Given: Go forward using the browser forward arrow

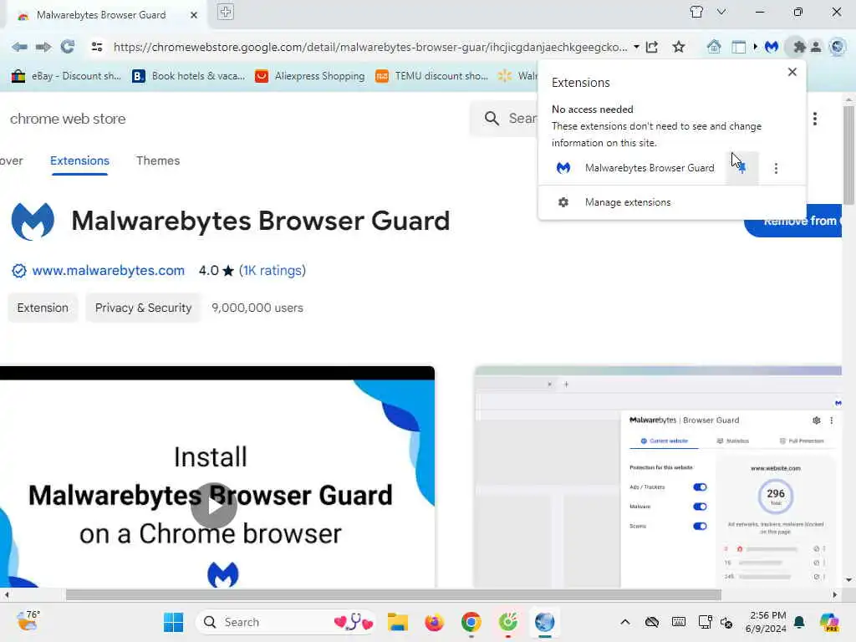Looking at the screenshot, I should pos(43,47).
